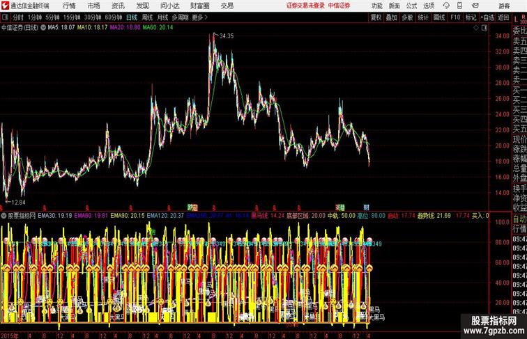Toggle the right panel icon beside the diamond
The width and height of the screenshot is (527, 339).
click(484, 28)
